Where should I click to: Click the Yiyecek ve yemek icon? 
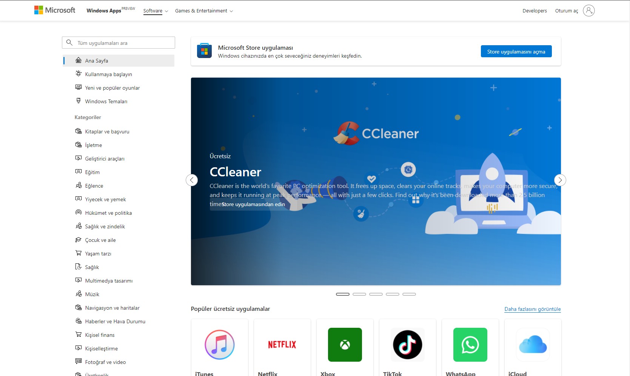tap(79, 199)
